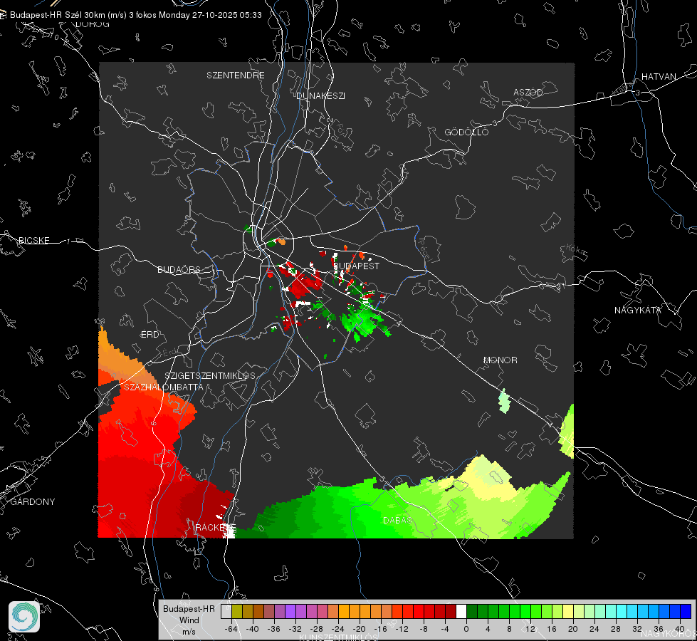
Task: Click the HATVAN town label
Action: (659, 77)
